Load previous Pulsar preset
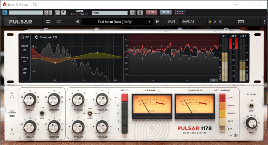The width and height of the screenshot is (268, 145). pyautogui.click(x=77, y=21)
